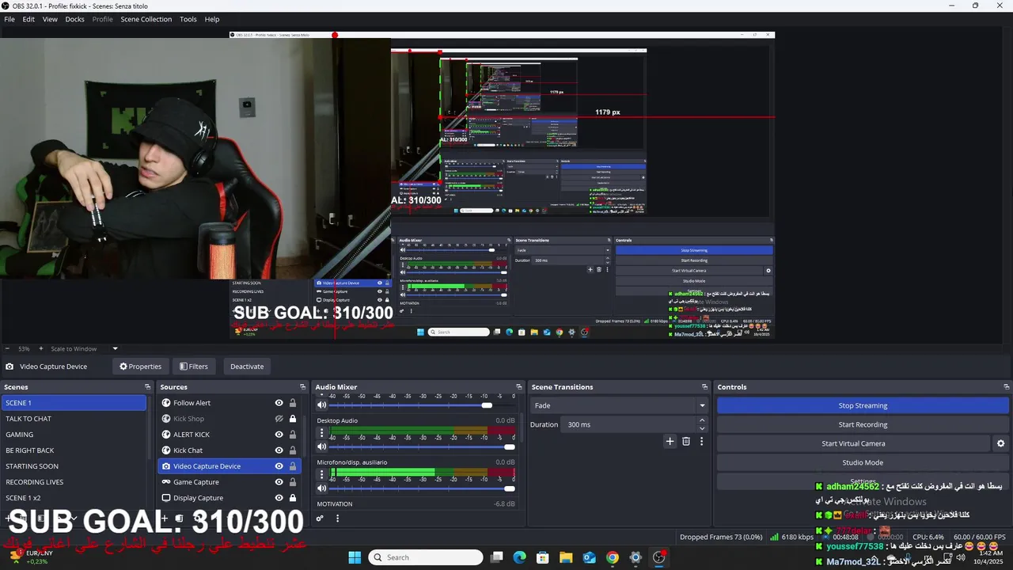Select the TALK TO CHAT scene
Viewport: 1013px width, 570px height.
pyautogui.click(x=74, y=419)
